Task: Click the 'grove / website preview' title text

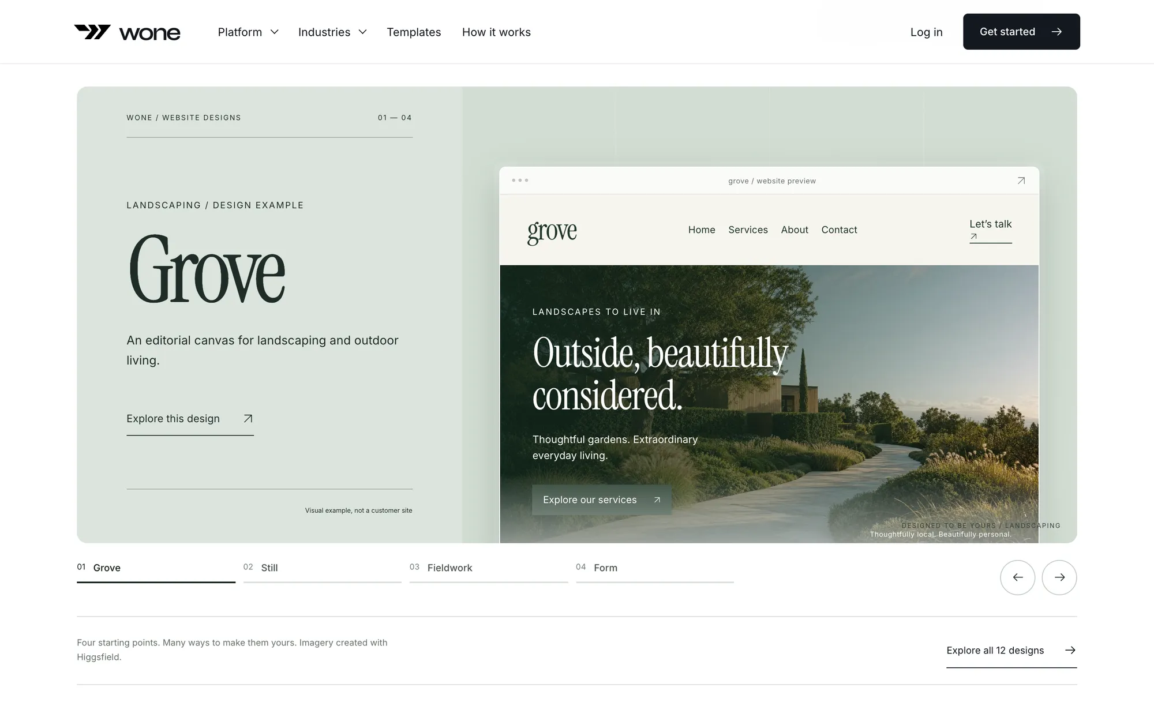Action: (x=772, y=181)
